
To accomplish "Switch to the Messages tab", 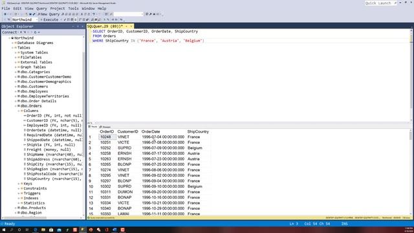I will pos(105,127).
